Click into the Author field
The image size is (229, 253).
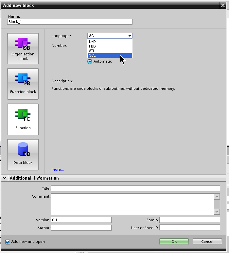pos(81,228)
